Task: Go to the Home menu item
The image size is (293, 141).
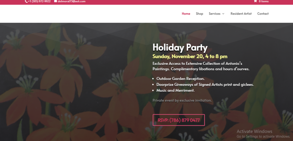Action: click(x=186, y=14)
